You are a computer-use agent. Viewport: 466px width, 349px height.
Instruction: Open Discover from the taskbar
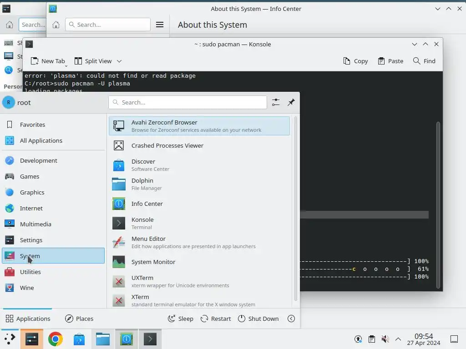tap(79, 339)
